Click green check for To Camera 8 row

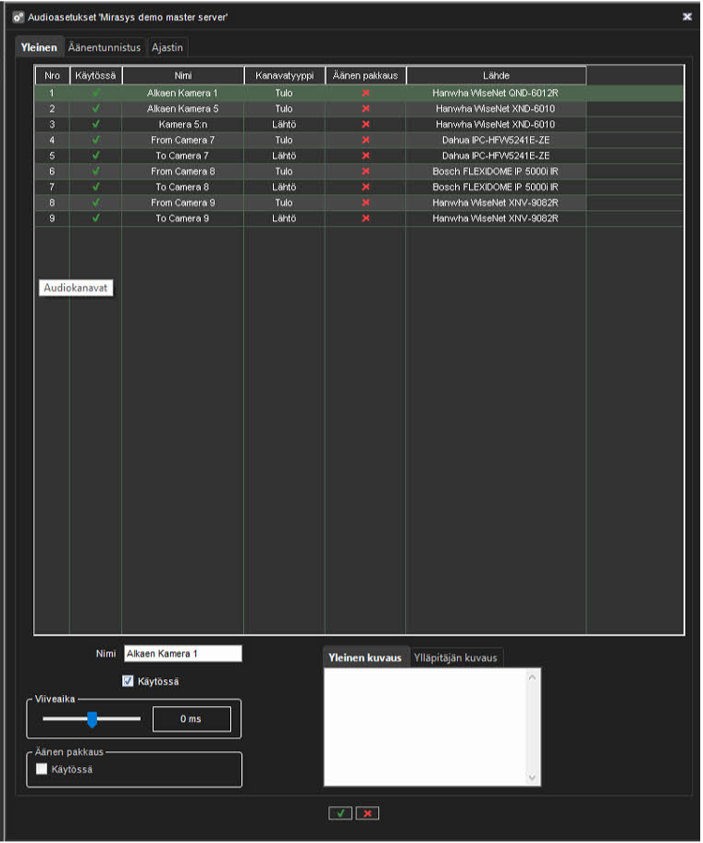(x=95, y=187)
